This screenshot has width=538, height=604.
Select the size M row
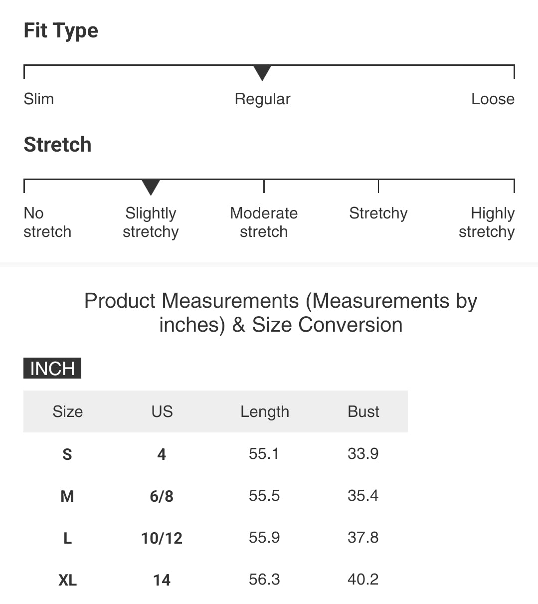click(x=215, y=496)
